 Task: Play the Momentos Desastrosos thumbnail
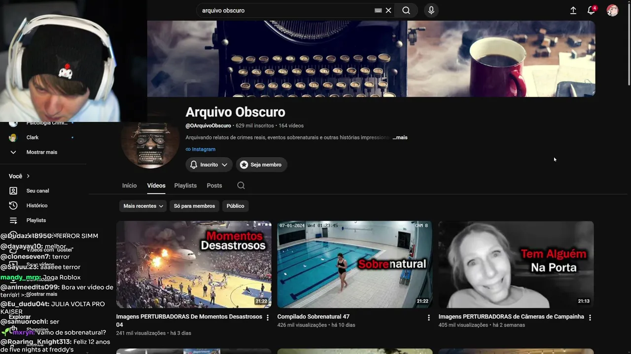[x=194, y=265]
